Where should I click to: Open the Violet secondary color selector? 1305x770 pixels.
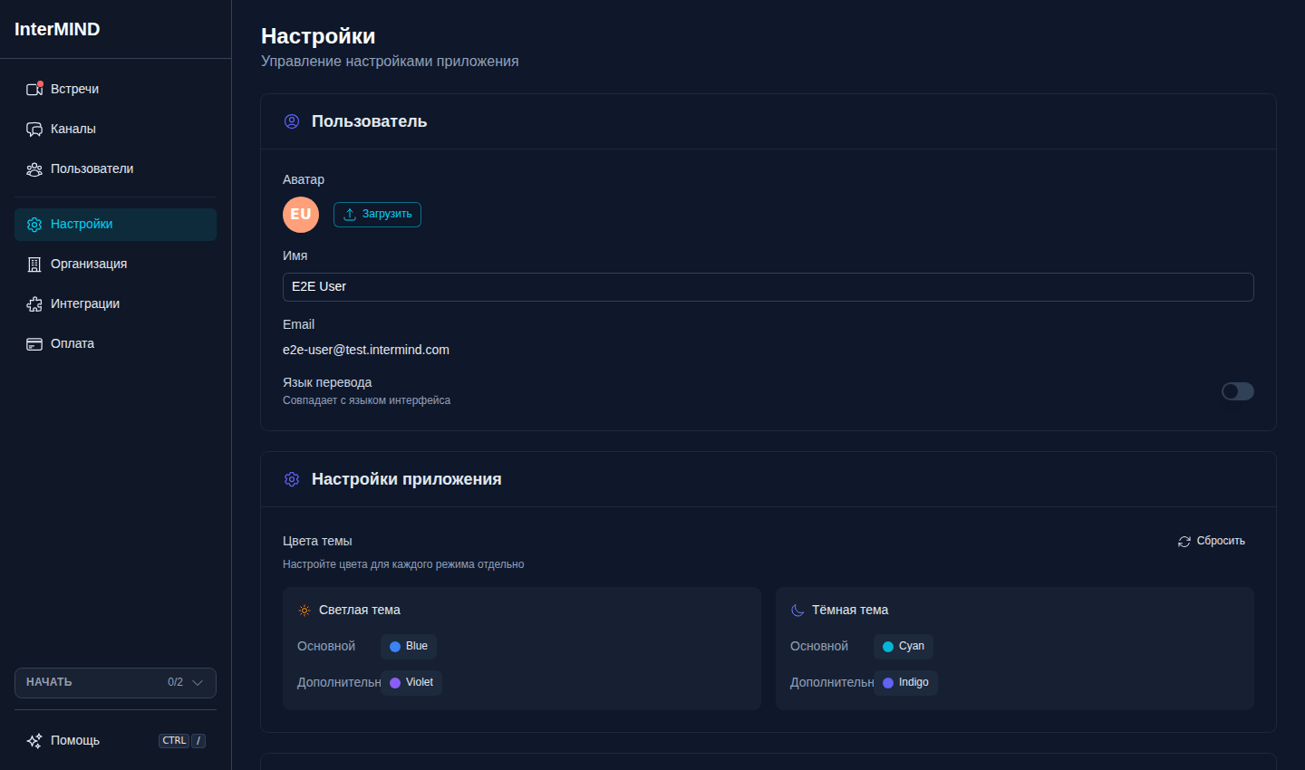[x=411, y=682]
